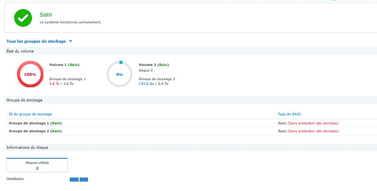Click the Informations du disque section header

coord(27,147)
